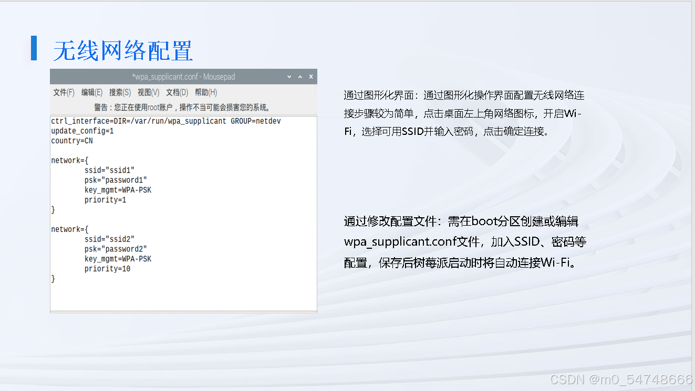
Task: Click the "update_config=1" line
Action: pyautogui.click(x=82, y=131)
